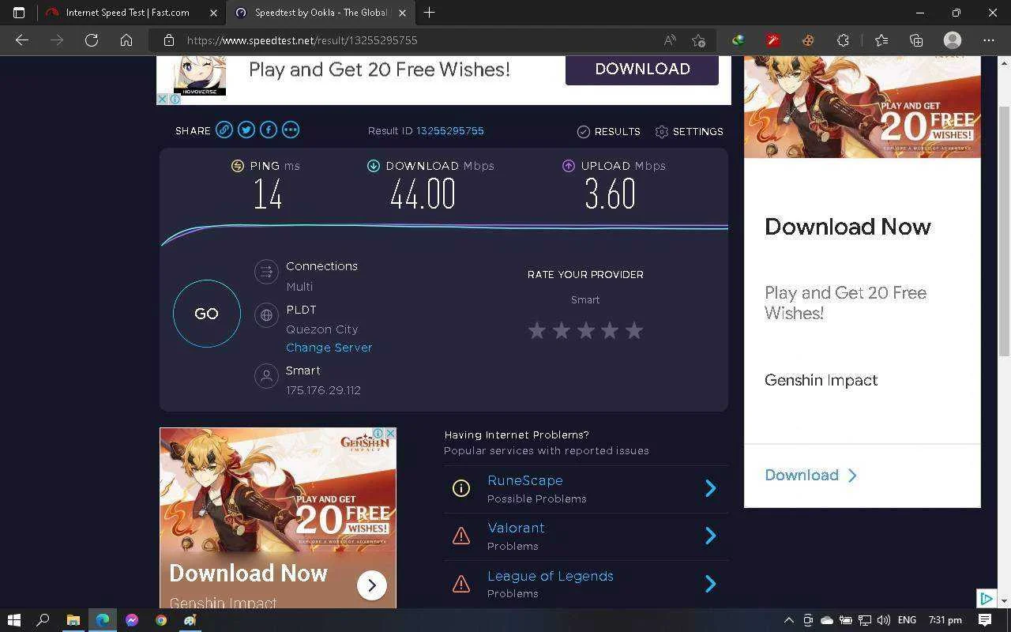Click the AdChoices info icon on top banner
This screenshot has width=1011, height=632.
(x=175, y=99)
